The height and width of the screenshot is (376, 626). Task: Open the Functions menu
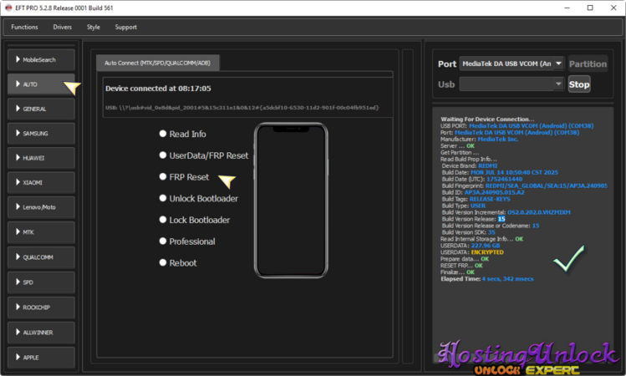[24, 27]
